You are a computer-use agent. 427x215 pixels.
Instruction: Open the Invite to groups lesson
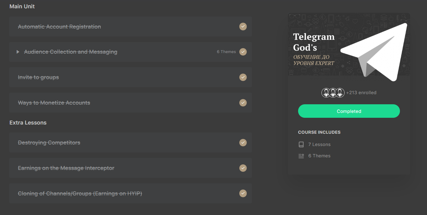[x=130, y=77]
